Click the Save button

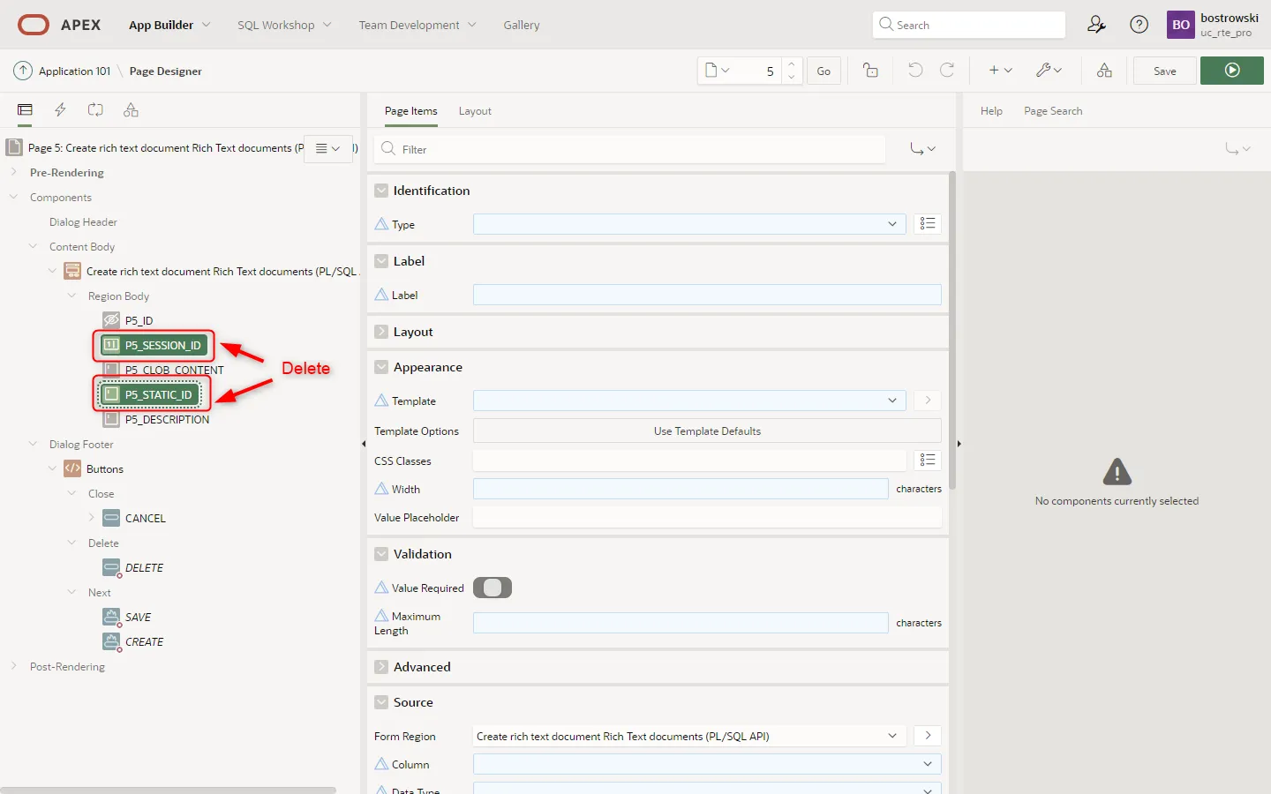(x=1164, y=71)
